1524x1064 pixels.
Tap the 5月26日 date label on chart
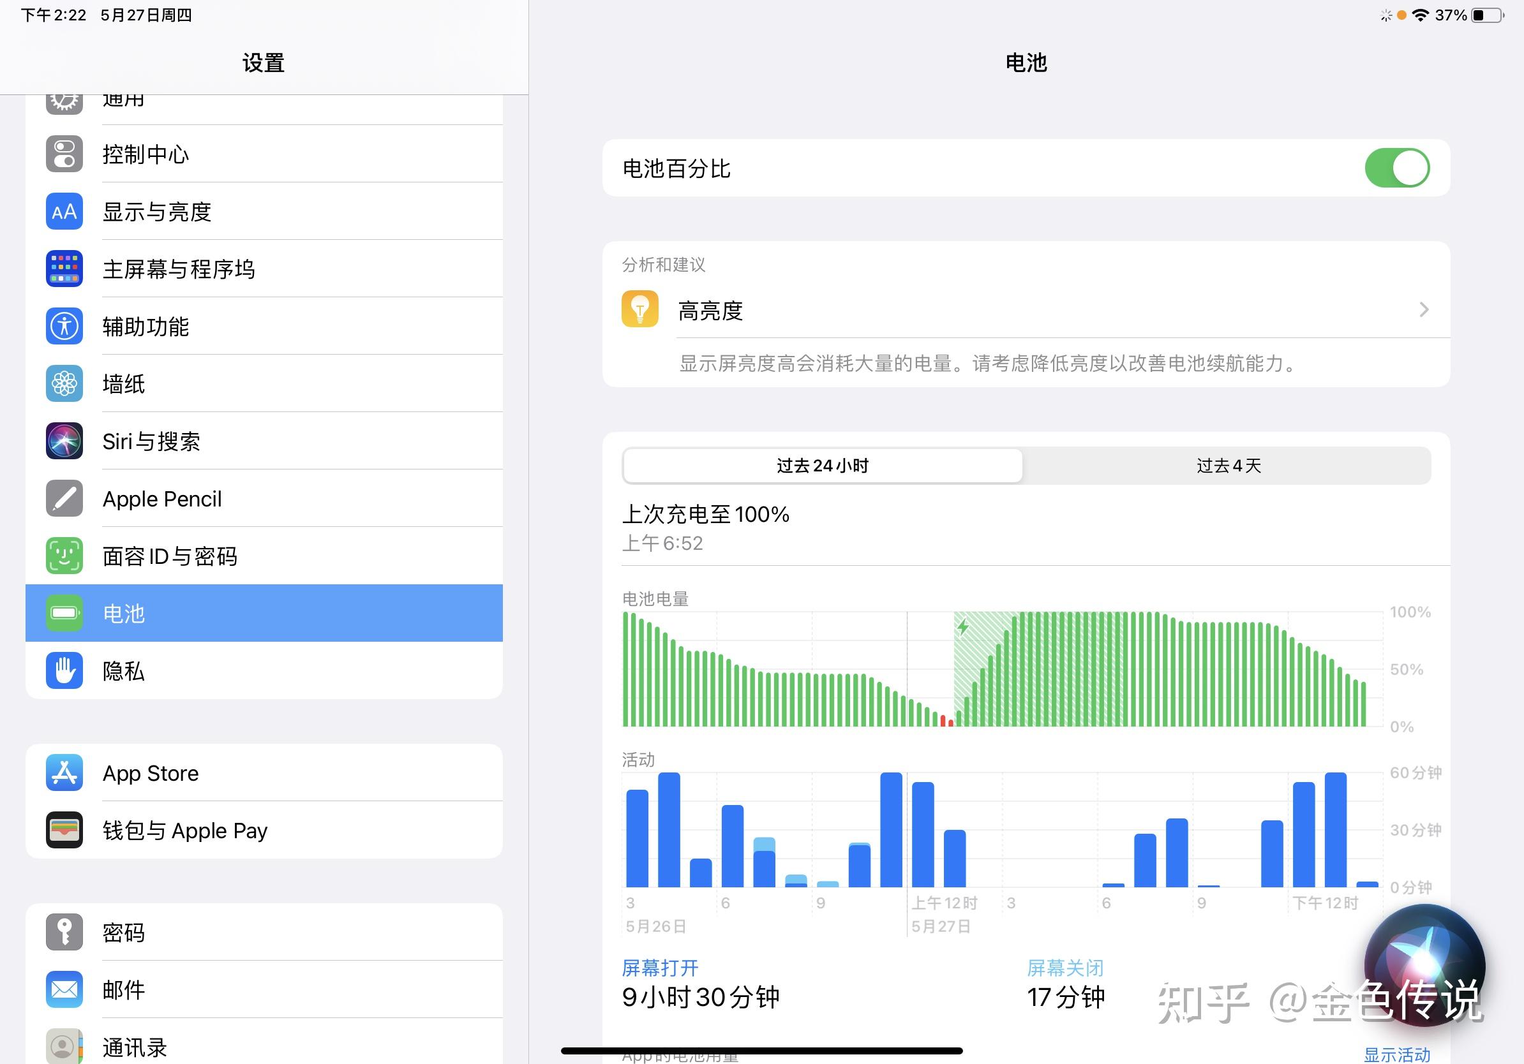click(x=656, y=926)
